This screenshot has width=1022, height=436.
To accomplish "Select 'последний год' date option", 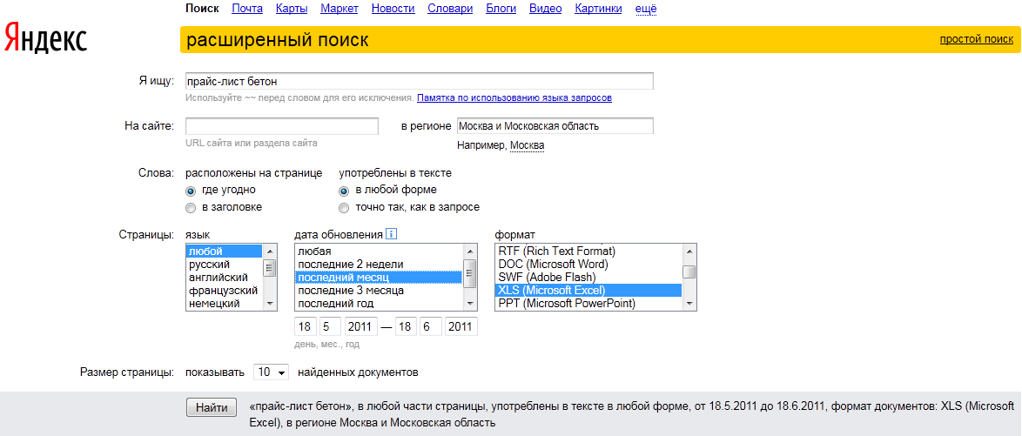I will (x=379, y=303).
